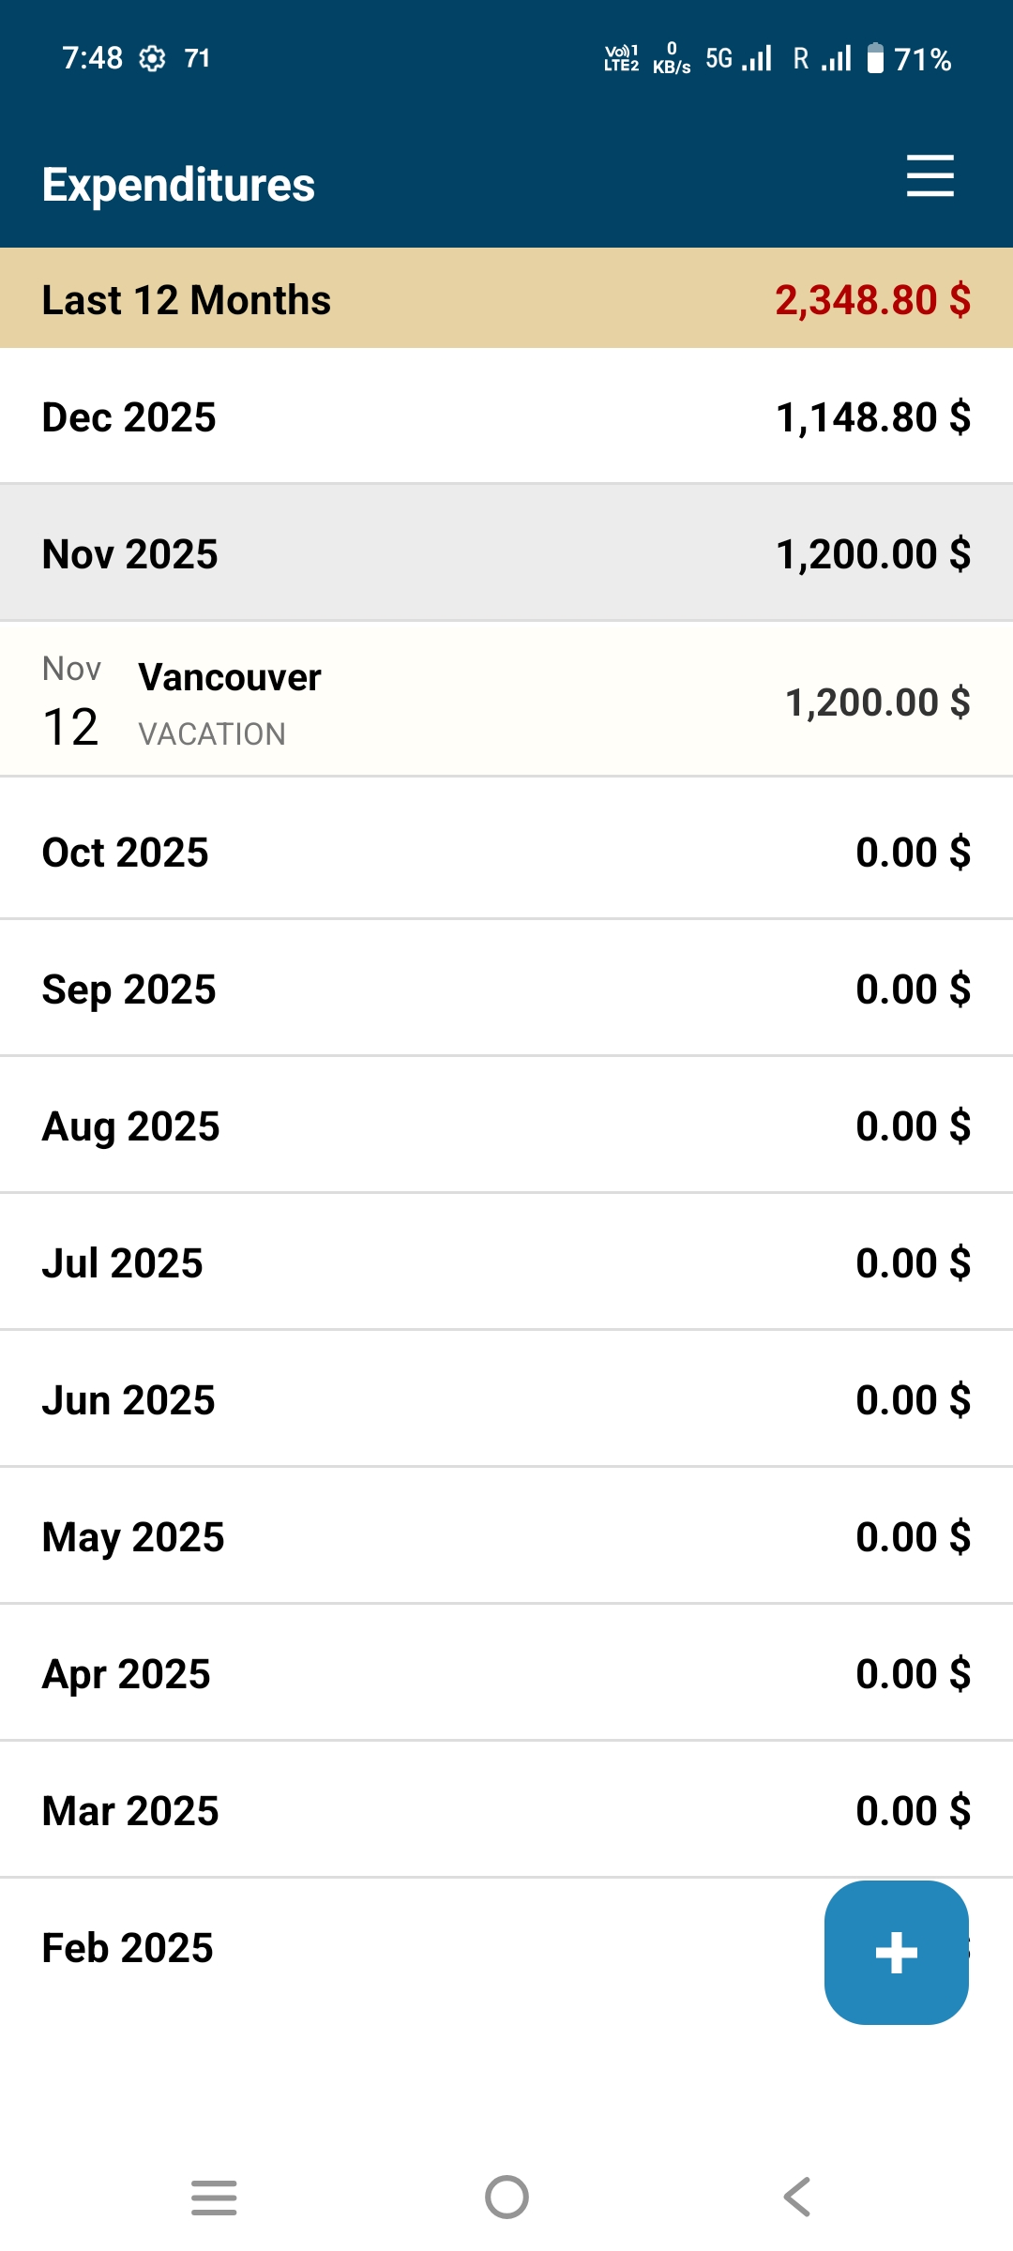Expand the Sep 2025 expenditures
Viewport: 1013px width, 2251px height.
(506, 989)
